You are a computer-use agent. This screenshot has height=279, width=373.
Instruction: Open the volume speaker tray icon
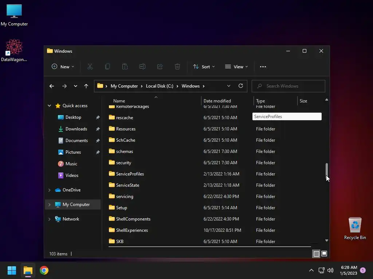click(330, 270)
